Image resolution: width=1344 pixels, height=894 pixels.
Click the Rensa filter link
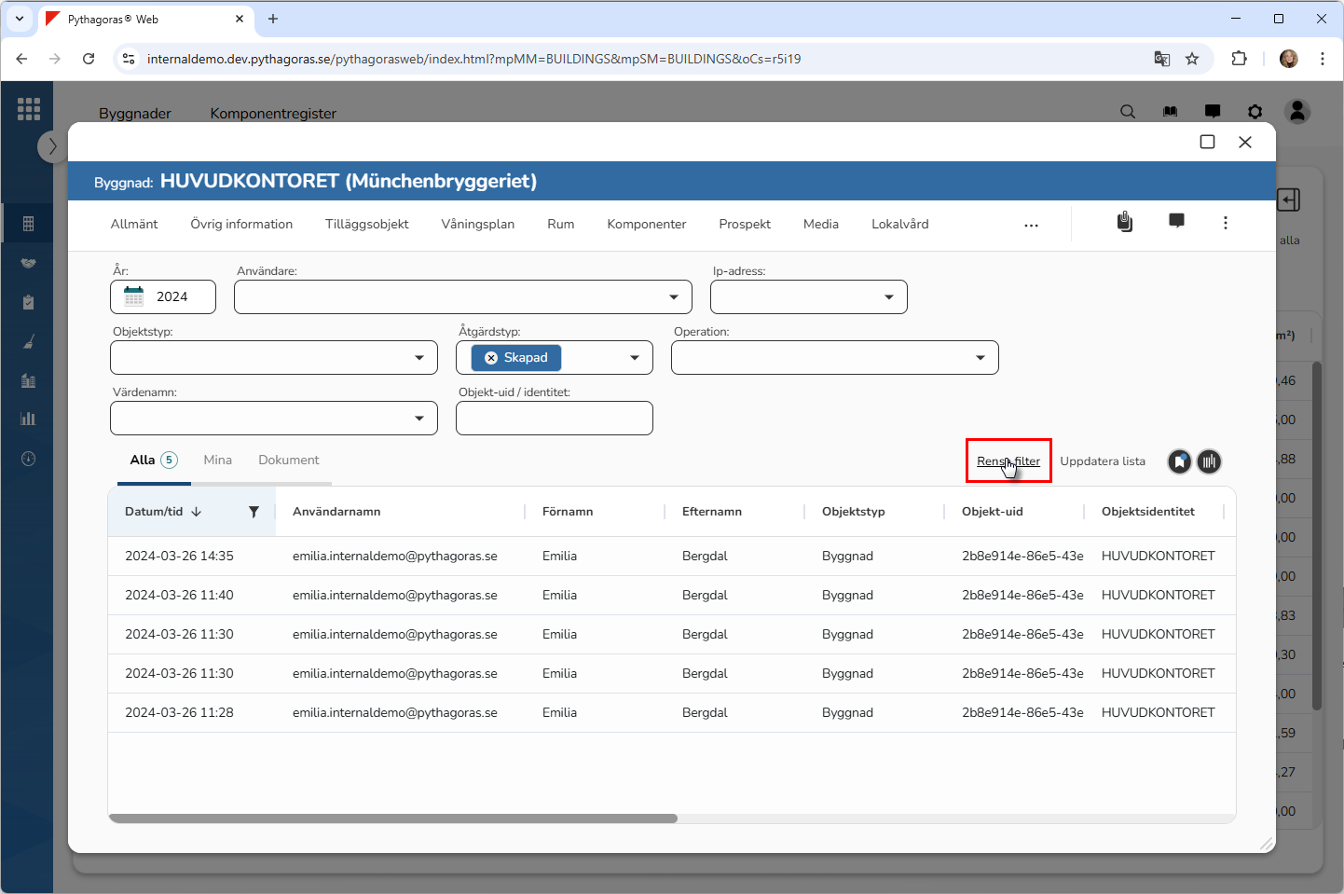pyautogui.click(x=1008, y=461)
